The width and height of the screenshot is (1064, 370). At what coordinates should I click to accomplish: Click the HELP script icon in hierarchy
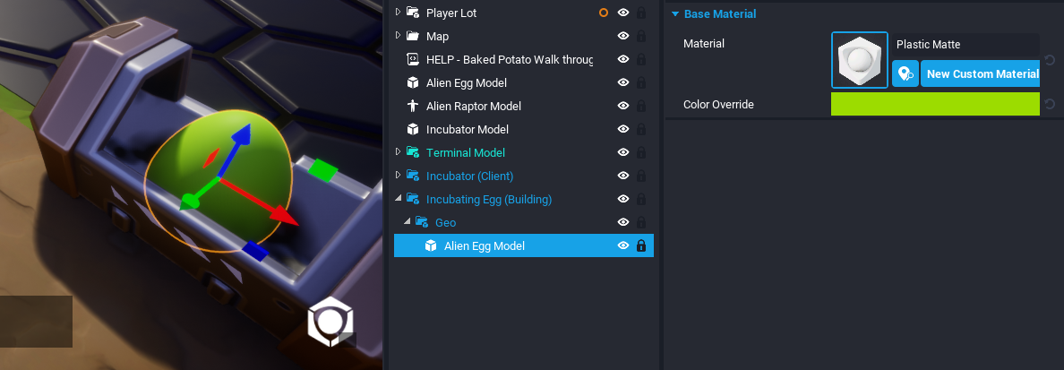click(413, 59)
